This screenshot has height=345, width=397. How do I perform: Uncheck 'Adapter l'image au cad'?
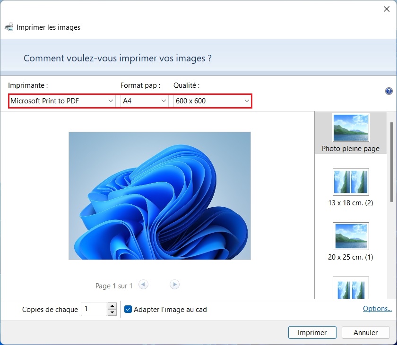(x=128, y=309)
